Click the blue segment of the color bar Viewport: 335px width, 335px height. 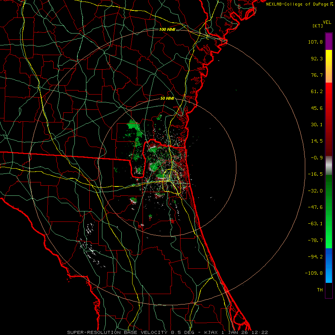[x=329, y=265]
